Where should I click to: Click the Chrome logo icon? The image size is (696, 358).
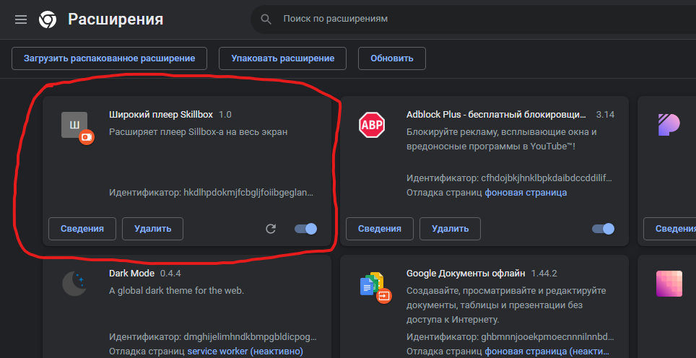(x=48, y=19)
